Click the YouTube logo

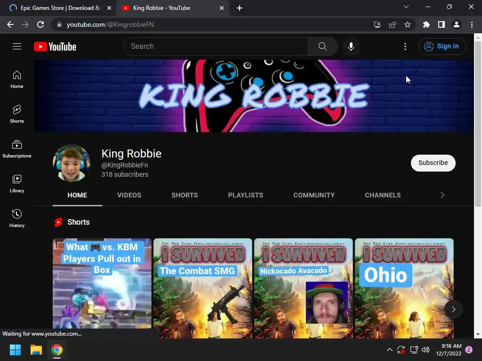click(x=55, y=47)
